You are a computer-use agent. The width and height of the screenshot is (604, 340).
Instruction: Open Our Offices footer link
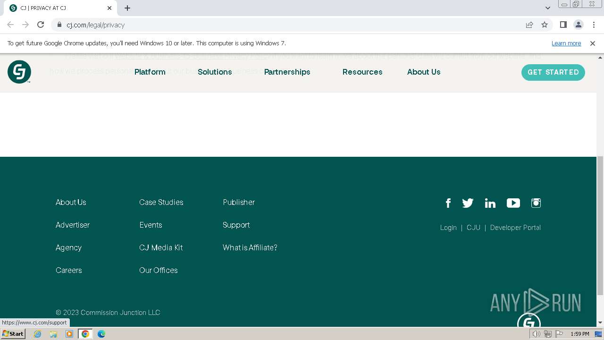tap(159, 270)
